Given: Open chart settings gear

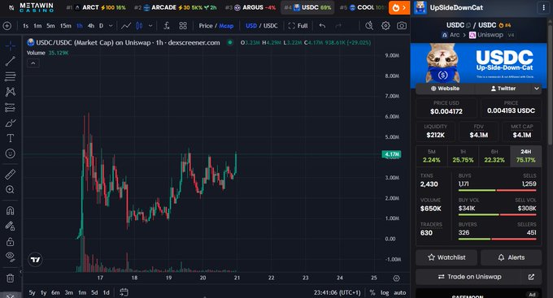Looking at the screenshot, I should (385, 26).
